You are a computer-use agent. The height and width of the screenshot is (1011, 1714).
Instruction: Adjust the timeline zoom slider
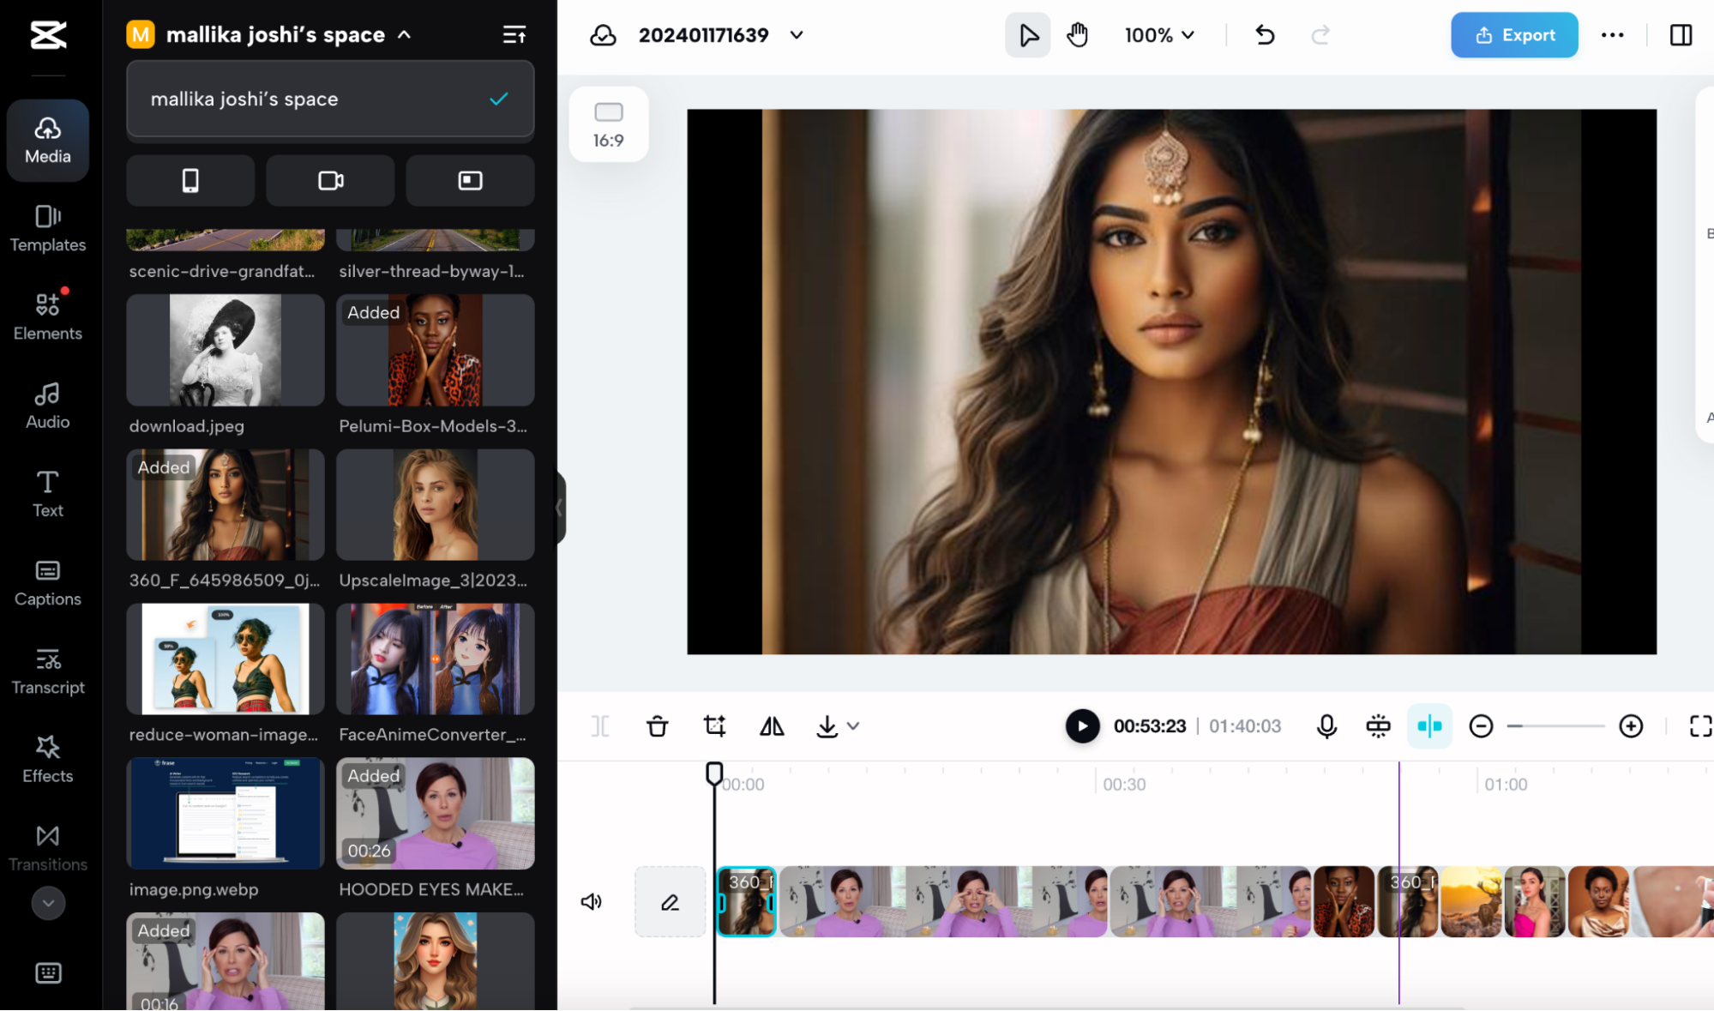[1555, 726]
